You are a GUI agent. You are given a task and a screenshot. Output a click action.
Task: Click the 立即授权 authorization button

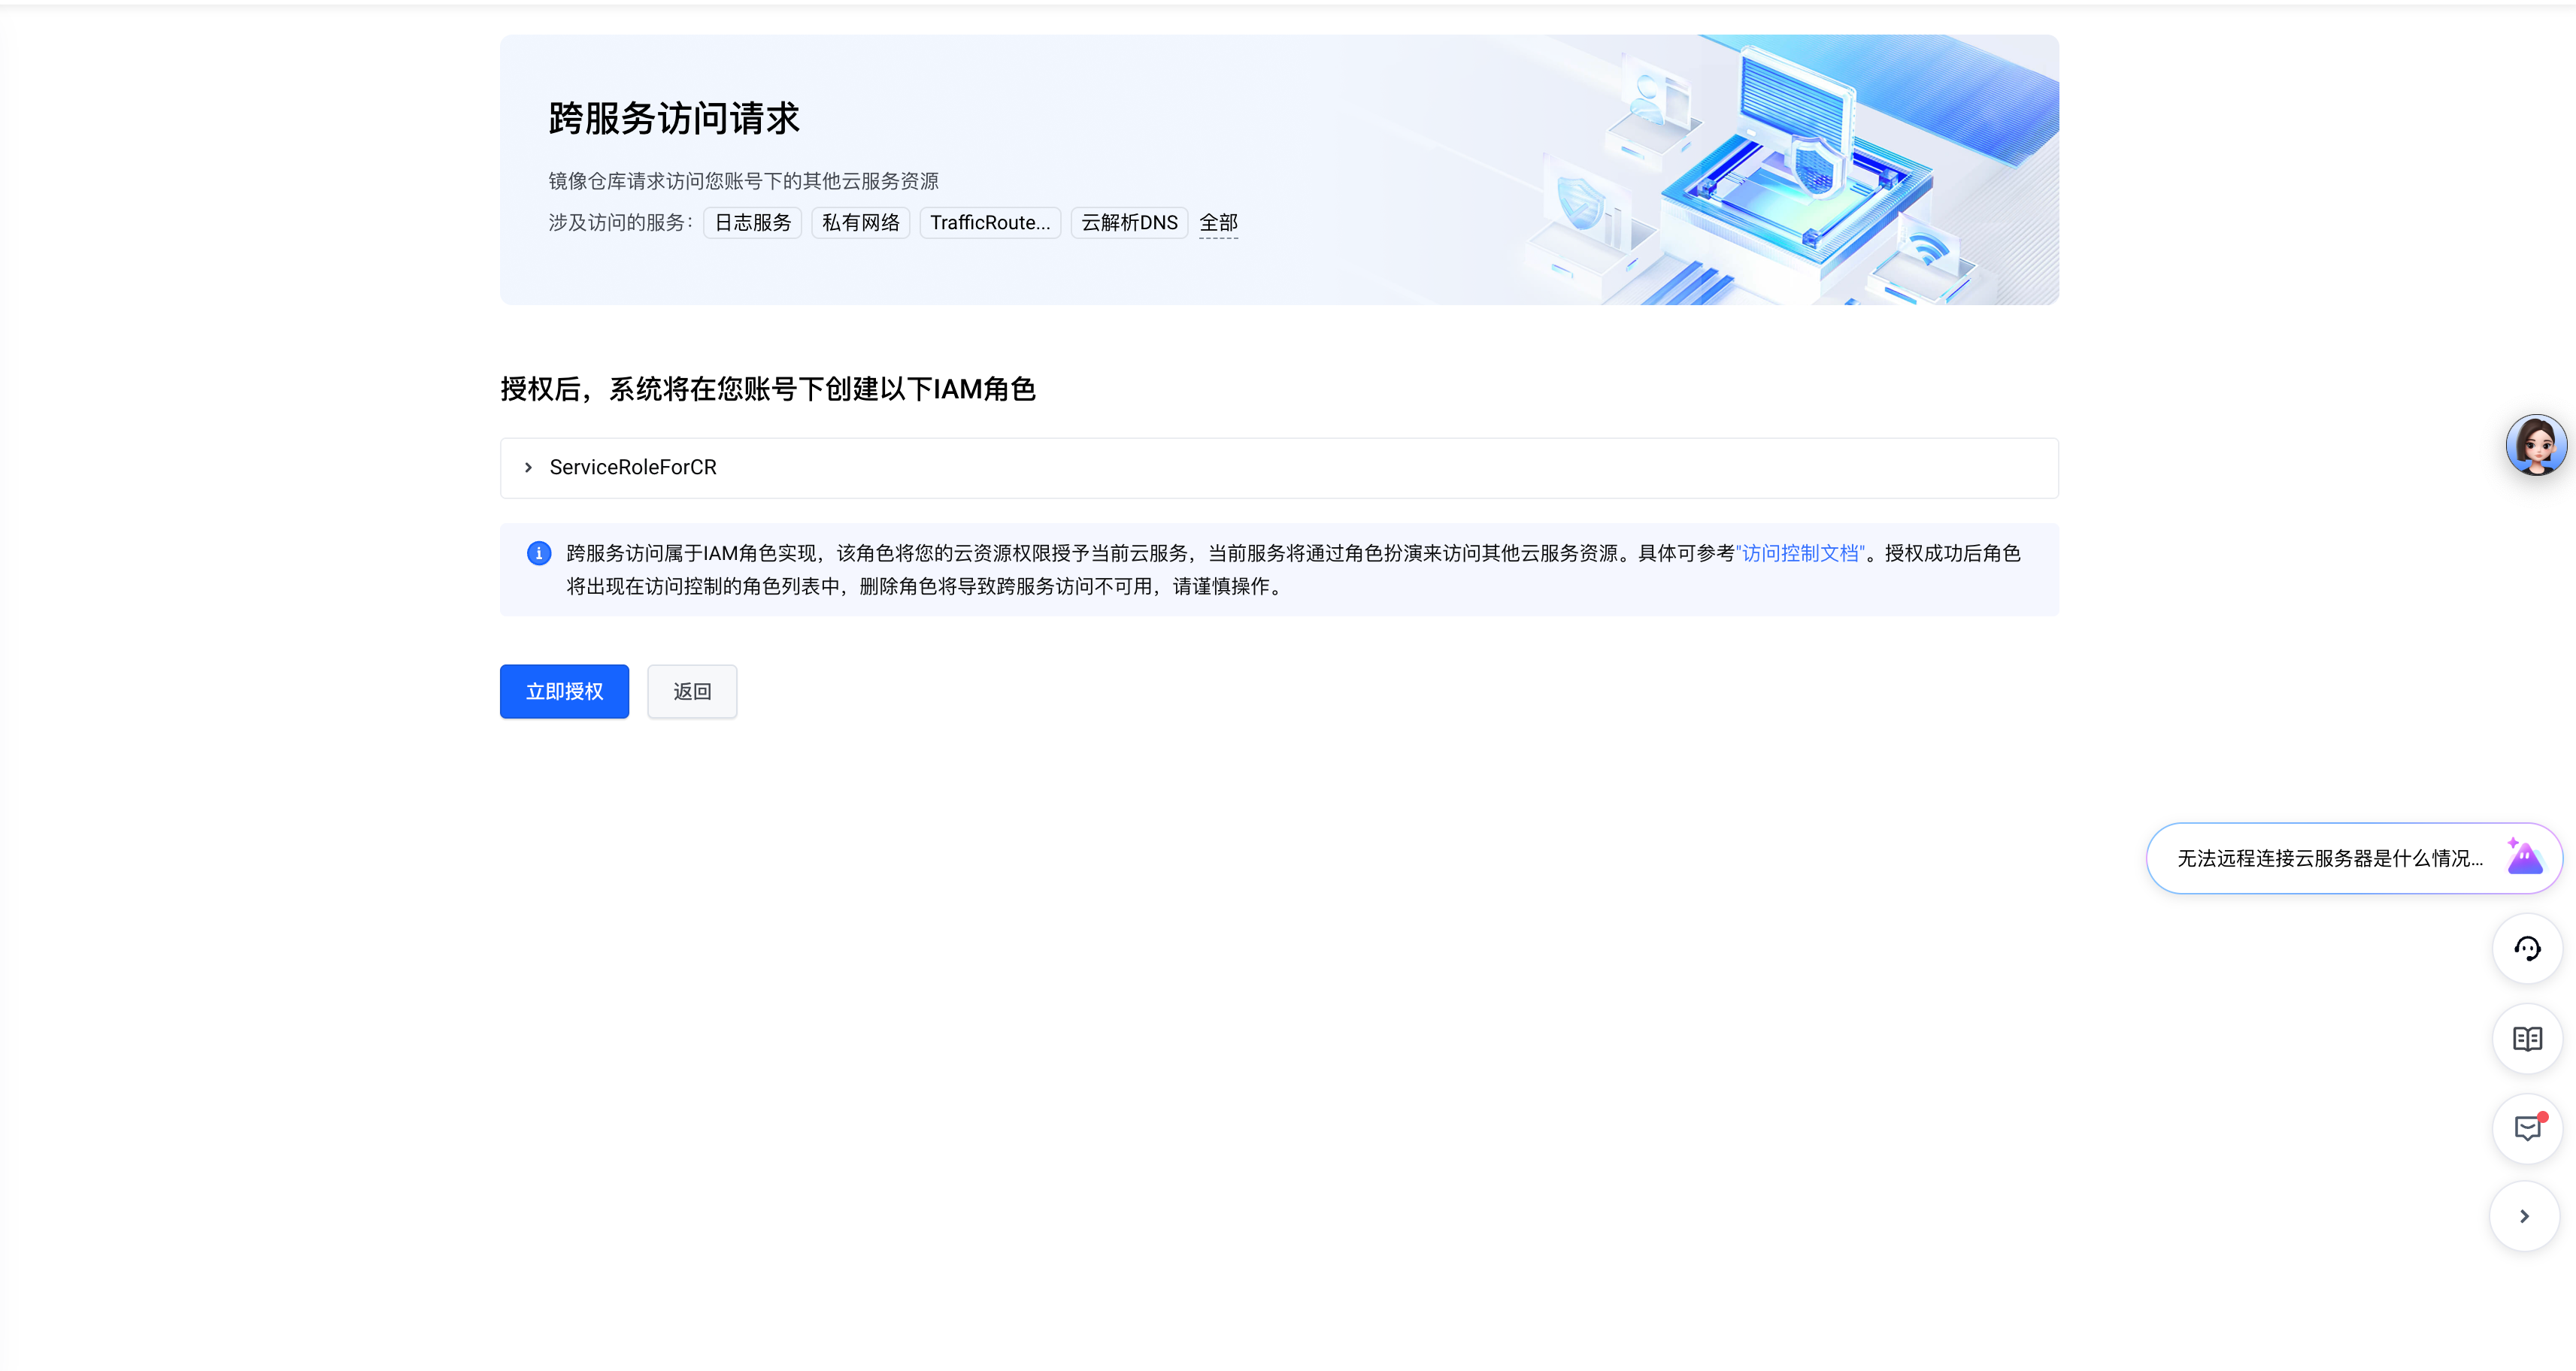click(564, 691)
